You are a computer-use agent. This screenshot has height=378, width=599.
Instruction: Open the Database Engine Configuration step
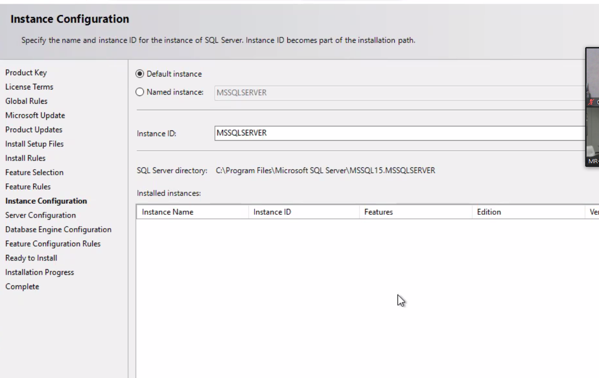(58, 229)
